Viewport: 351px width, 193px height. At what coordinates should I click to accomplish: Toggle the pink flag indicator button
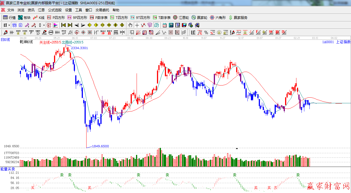(55, 25)
